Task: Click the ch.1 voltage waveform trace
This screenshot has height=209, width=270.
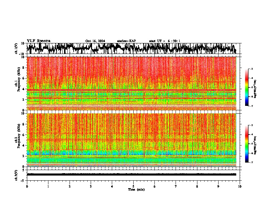Action: click(x=132, y=48)
